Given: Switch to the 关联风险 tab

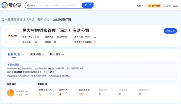Looking at the screenshot, I should tap(37, 54).
